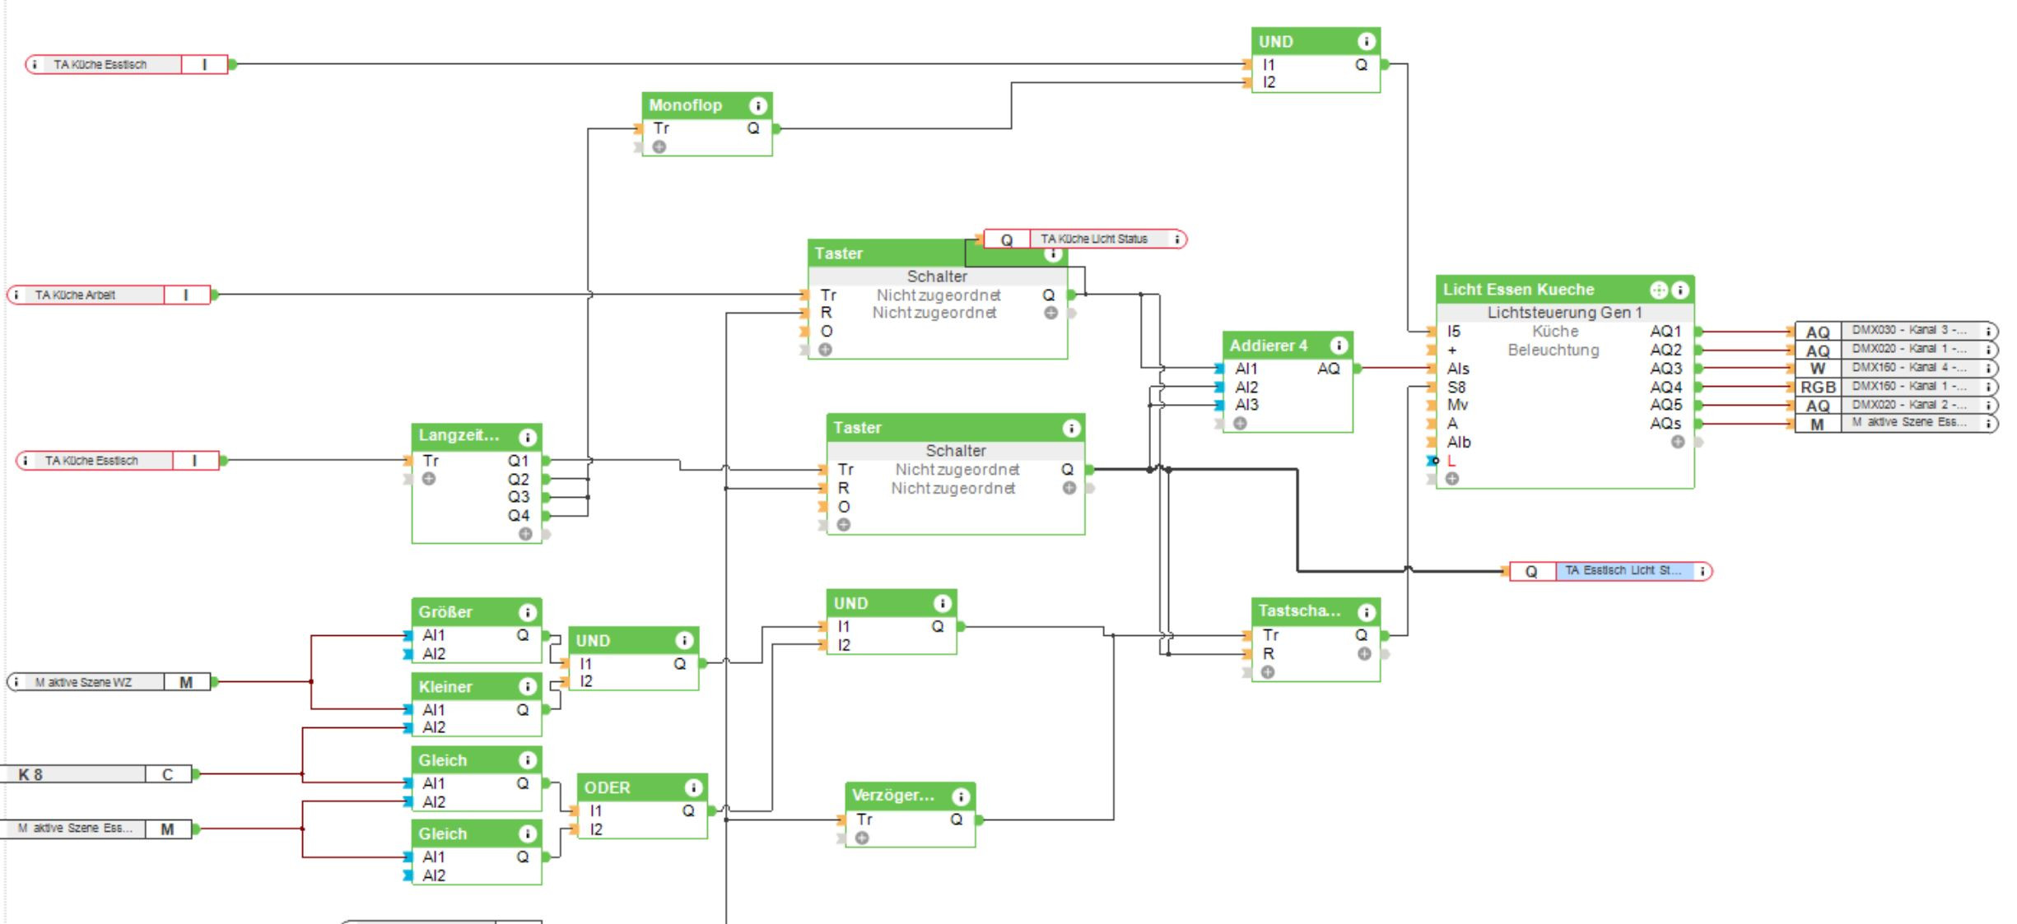
Task: Click the red L input on Licht Essen Kueche
Action: 1451,461
